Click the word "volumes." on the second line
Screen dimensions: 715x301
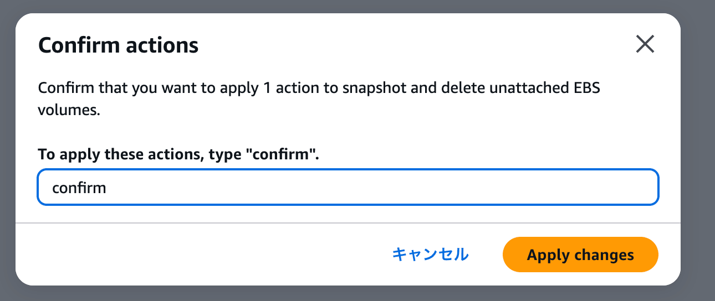coord(69,110)
